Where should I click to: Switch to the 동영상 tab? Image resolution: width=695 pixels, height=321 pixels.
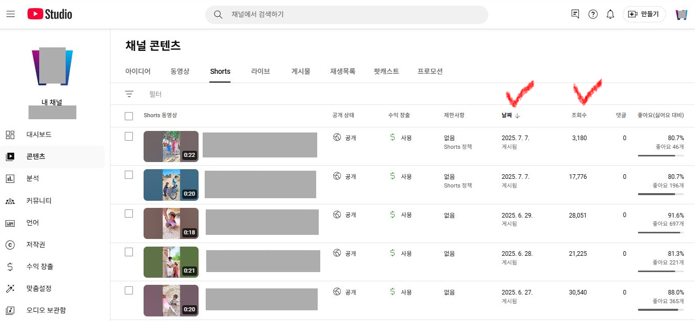click(x=180, y=71)
